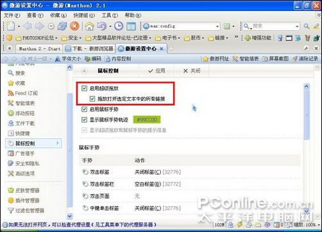Expand 链接 bookmark folder
This screenshot has height=232, width=322.
coord(218,38)
